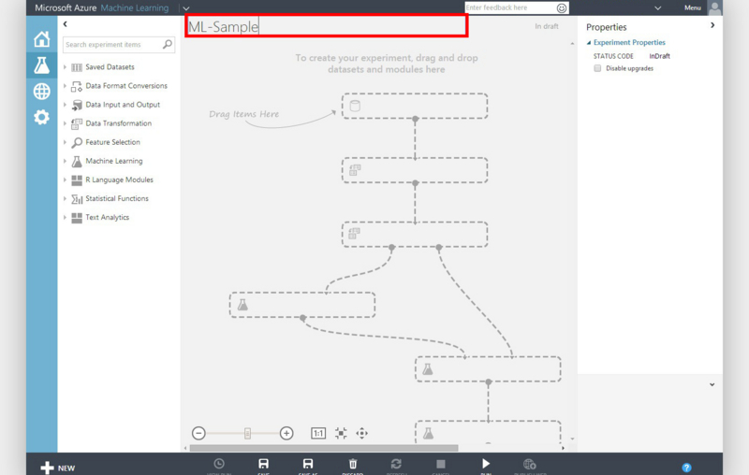749x475 pixels.
Task: Click the Run play button
Action: coord(485,464)
